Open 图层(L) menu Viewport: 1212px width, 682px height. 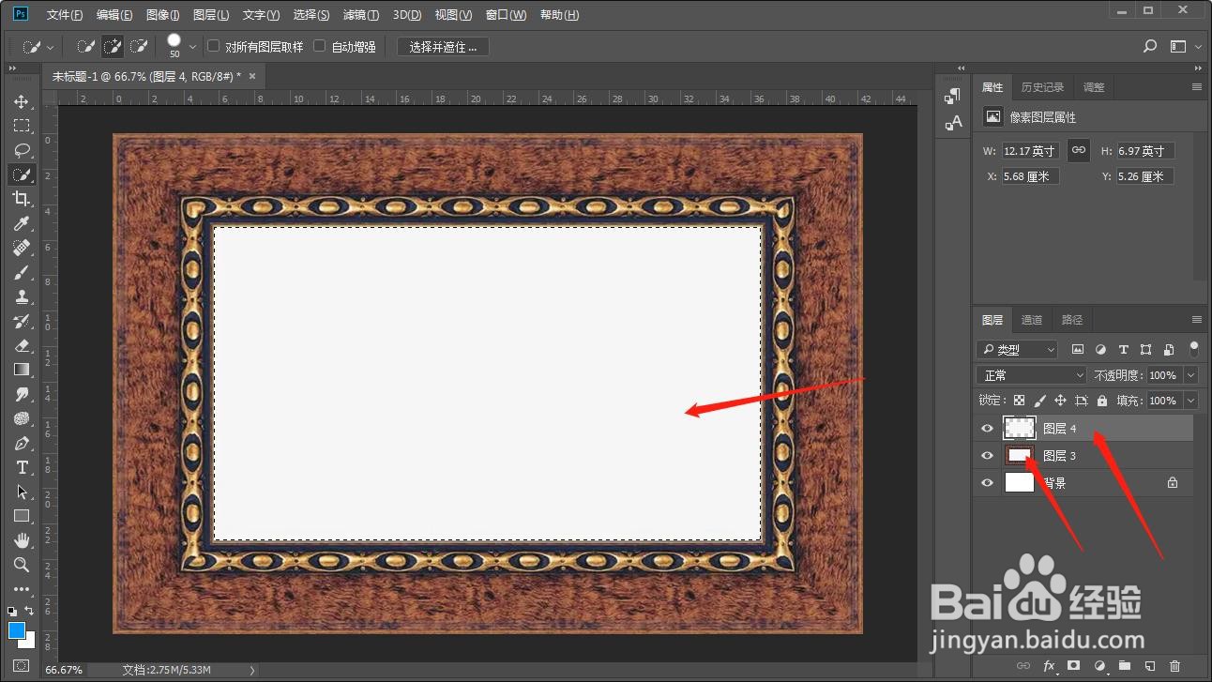[x=211, y=15]
